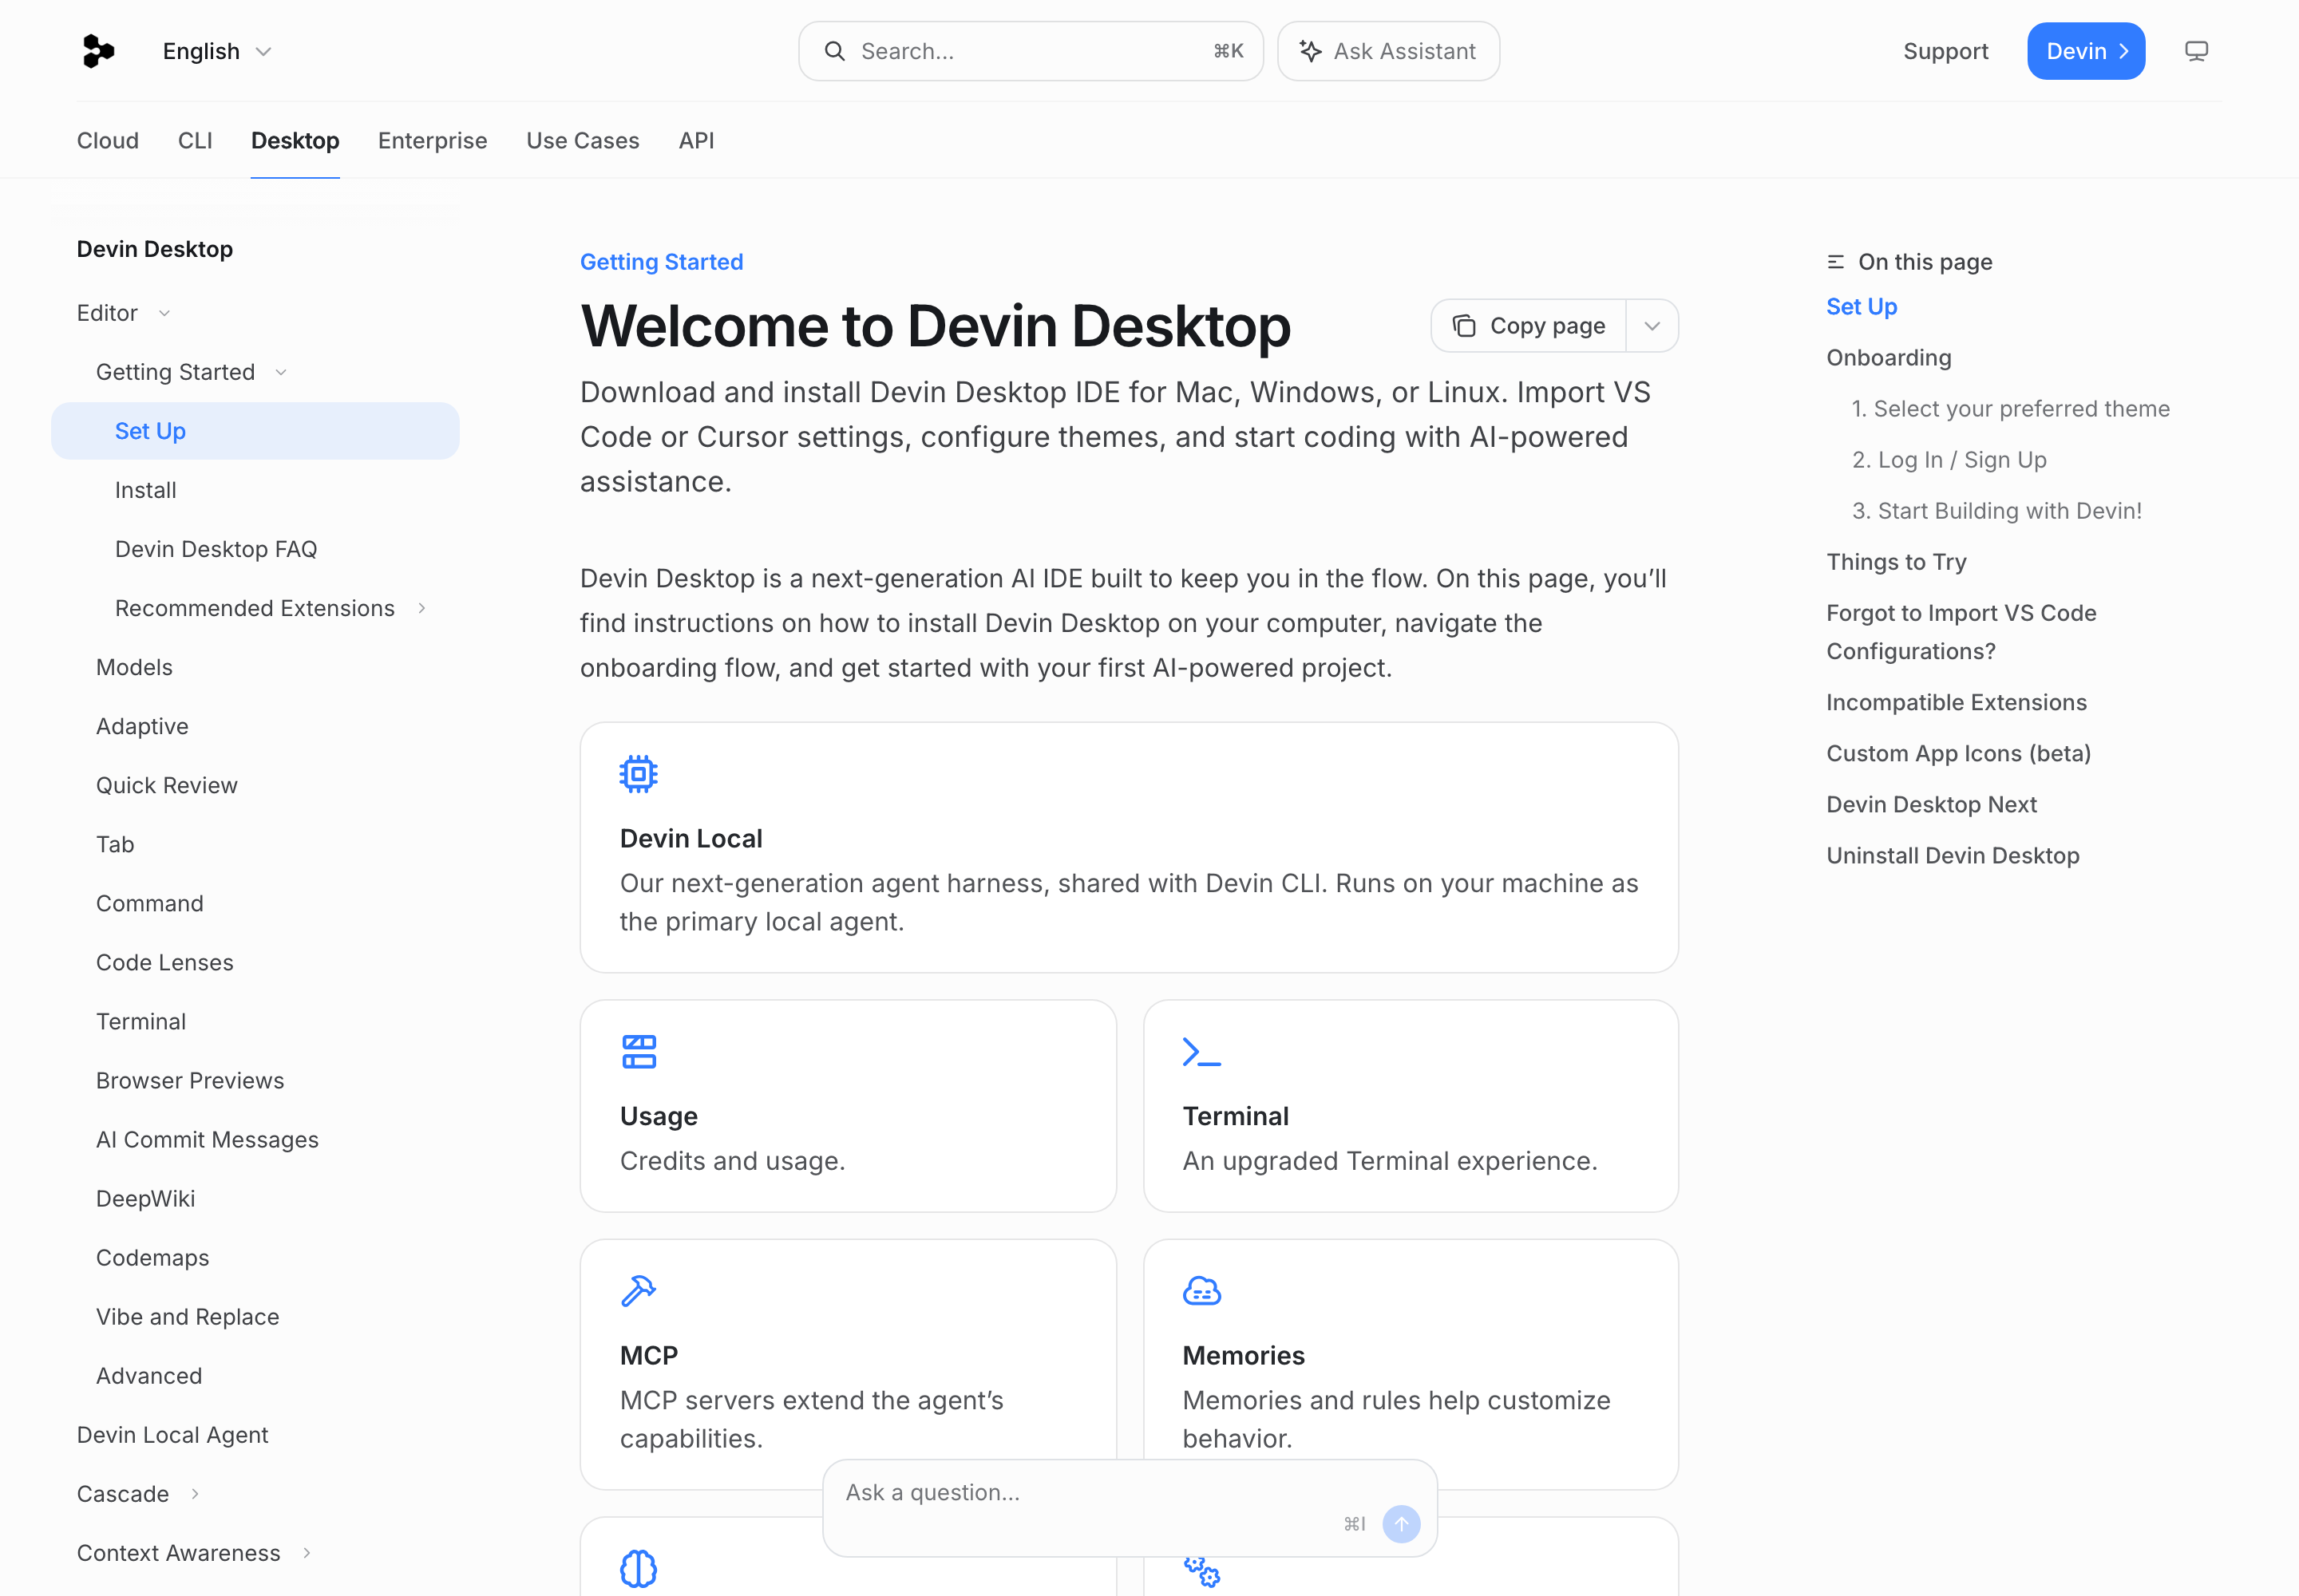Screen dimensions: 2299x1596
Task: Open Quick Review in the sidebar
Action: [167, 785]
